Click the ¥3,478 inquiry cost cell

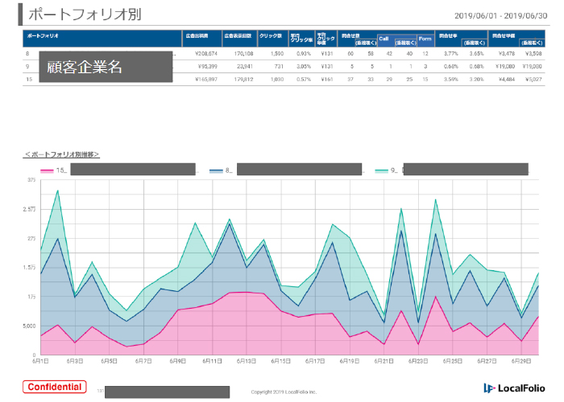click(507, 54)
